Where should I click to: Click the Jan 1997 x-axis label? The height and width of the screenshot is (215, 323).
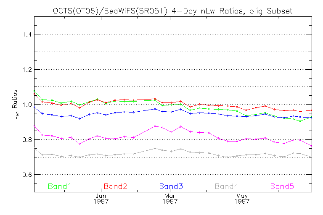(x=101, y=198)
